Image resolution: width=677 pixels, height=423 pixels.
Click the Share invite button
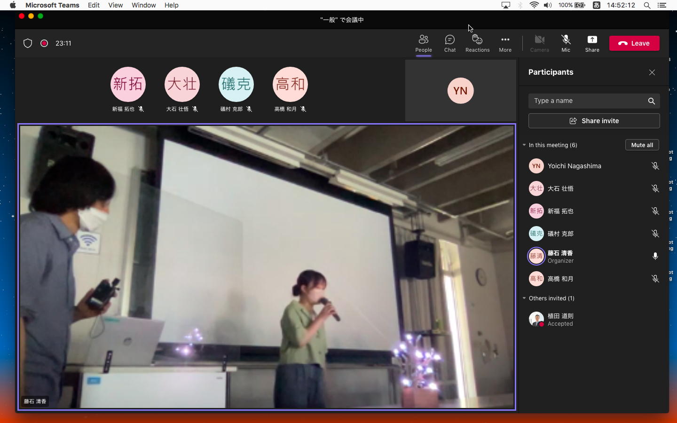[594, 121]
